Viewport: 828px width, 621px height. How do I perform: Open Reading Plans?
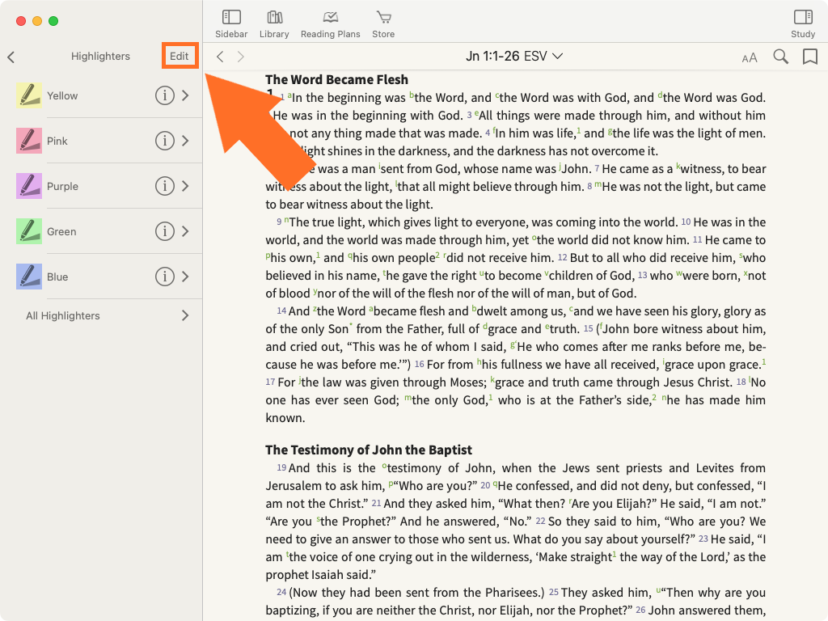pos(330,23)
